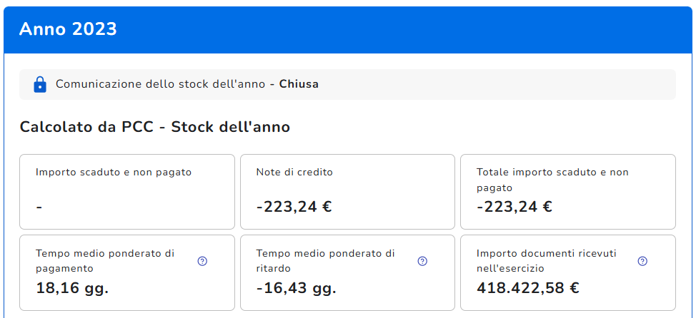Image resolution: width=696 pixels, height=318 pixels.
Task: Click help icon beside Importo documenti ricevuti
Action: [642, 261]
